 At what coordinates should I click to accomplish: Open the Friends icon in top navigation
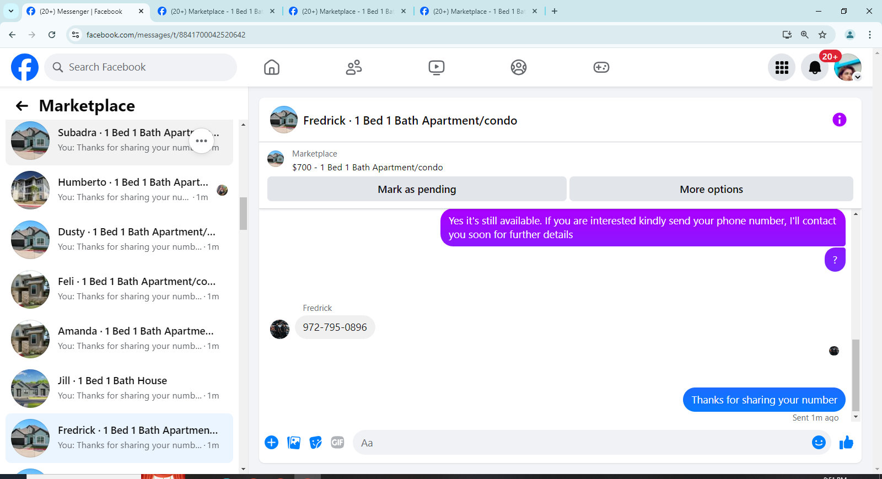pos(354,67)
